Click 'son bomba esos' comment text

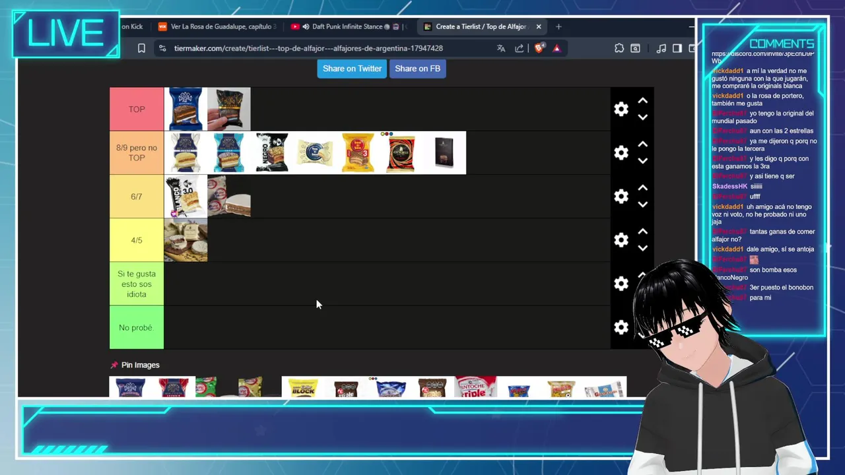click(773, 270)
